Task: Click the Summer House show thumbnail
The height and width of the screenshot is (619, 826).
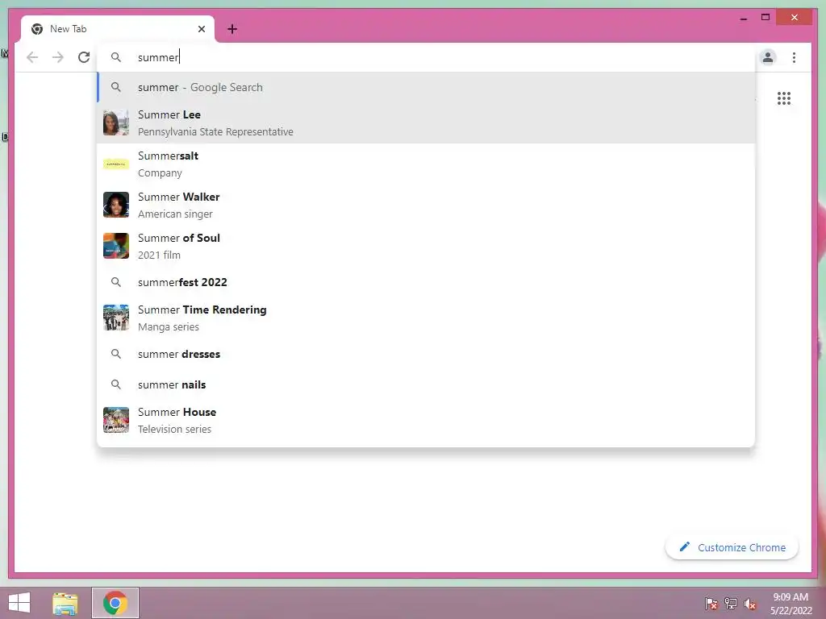Action: pos(116,420)
